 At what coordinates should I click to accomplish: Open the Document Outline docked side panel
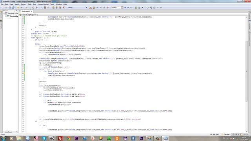249,39
